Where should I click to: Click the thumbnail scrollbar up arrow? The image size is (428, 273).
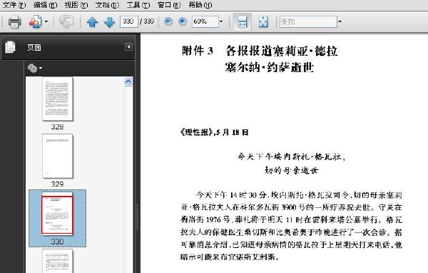point(128,81)
